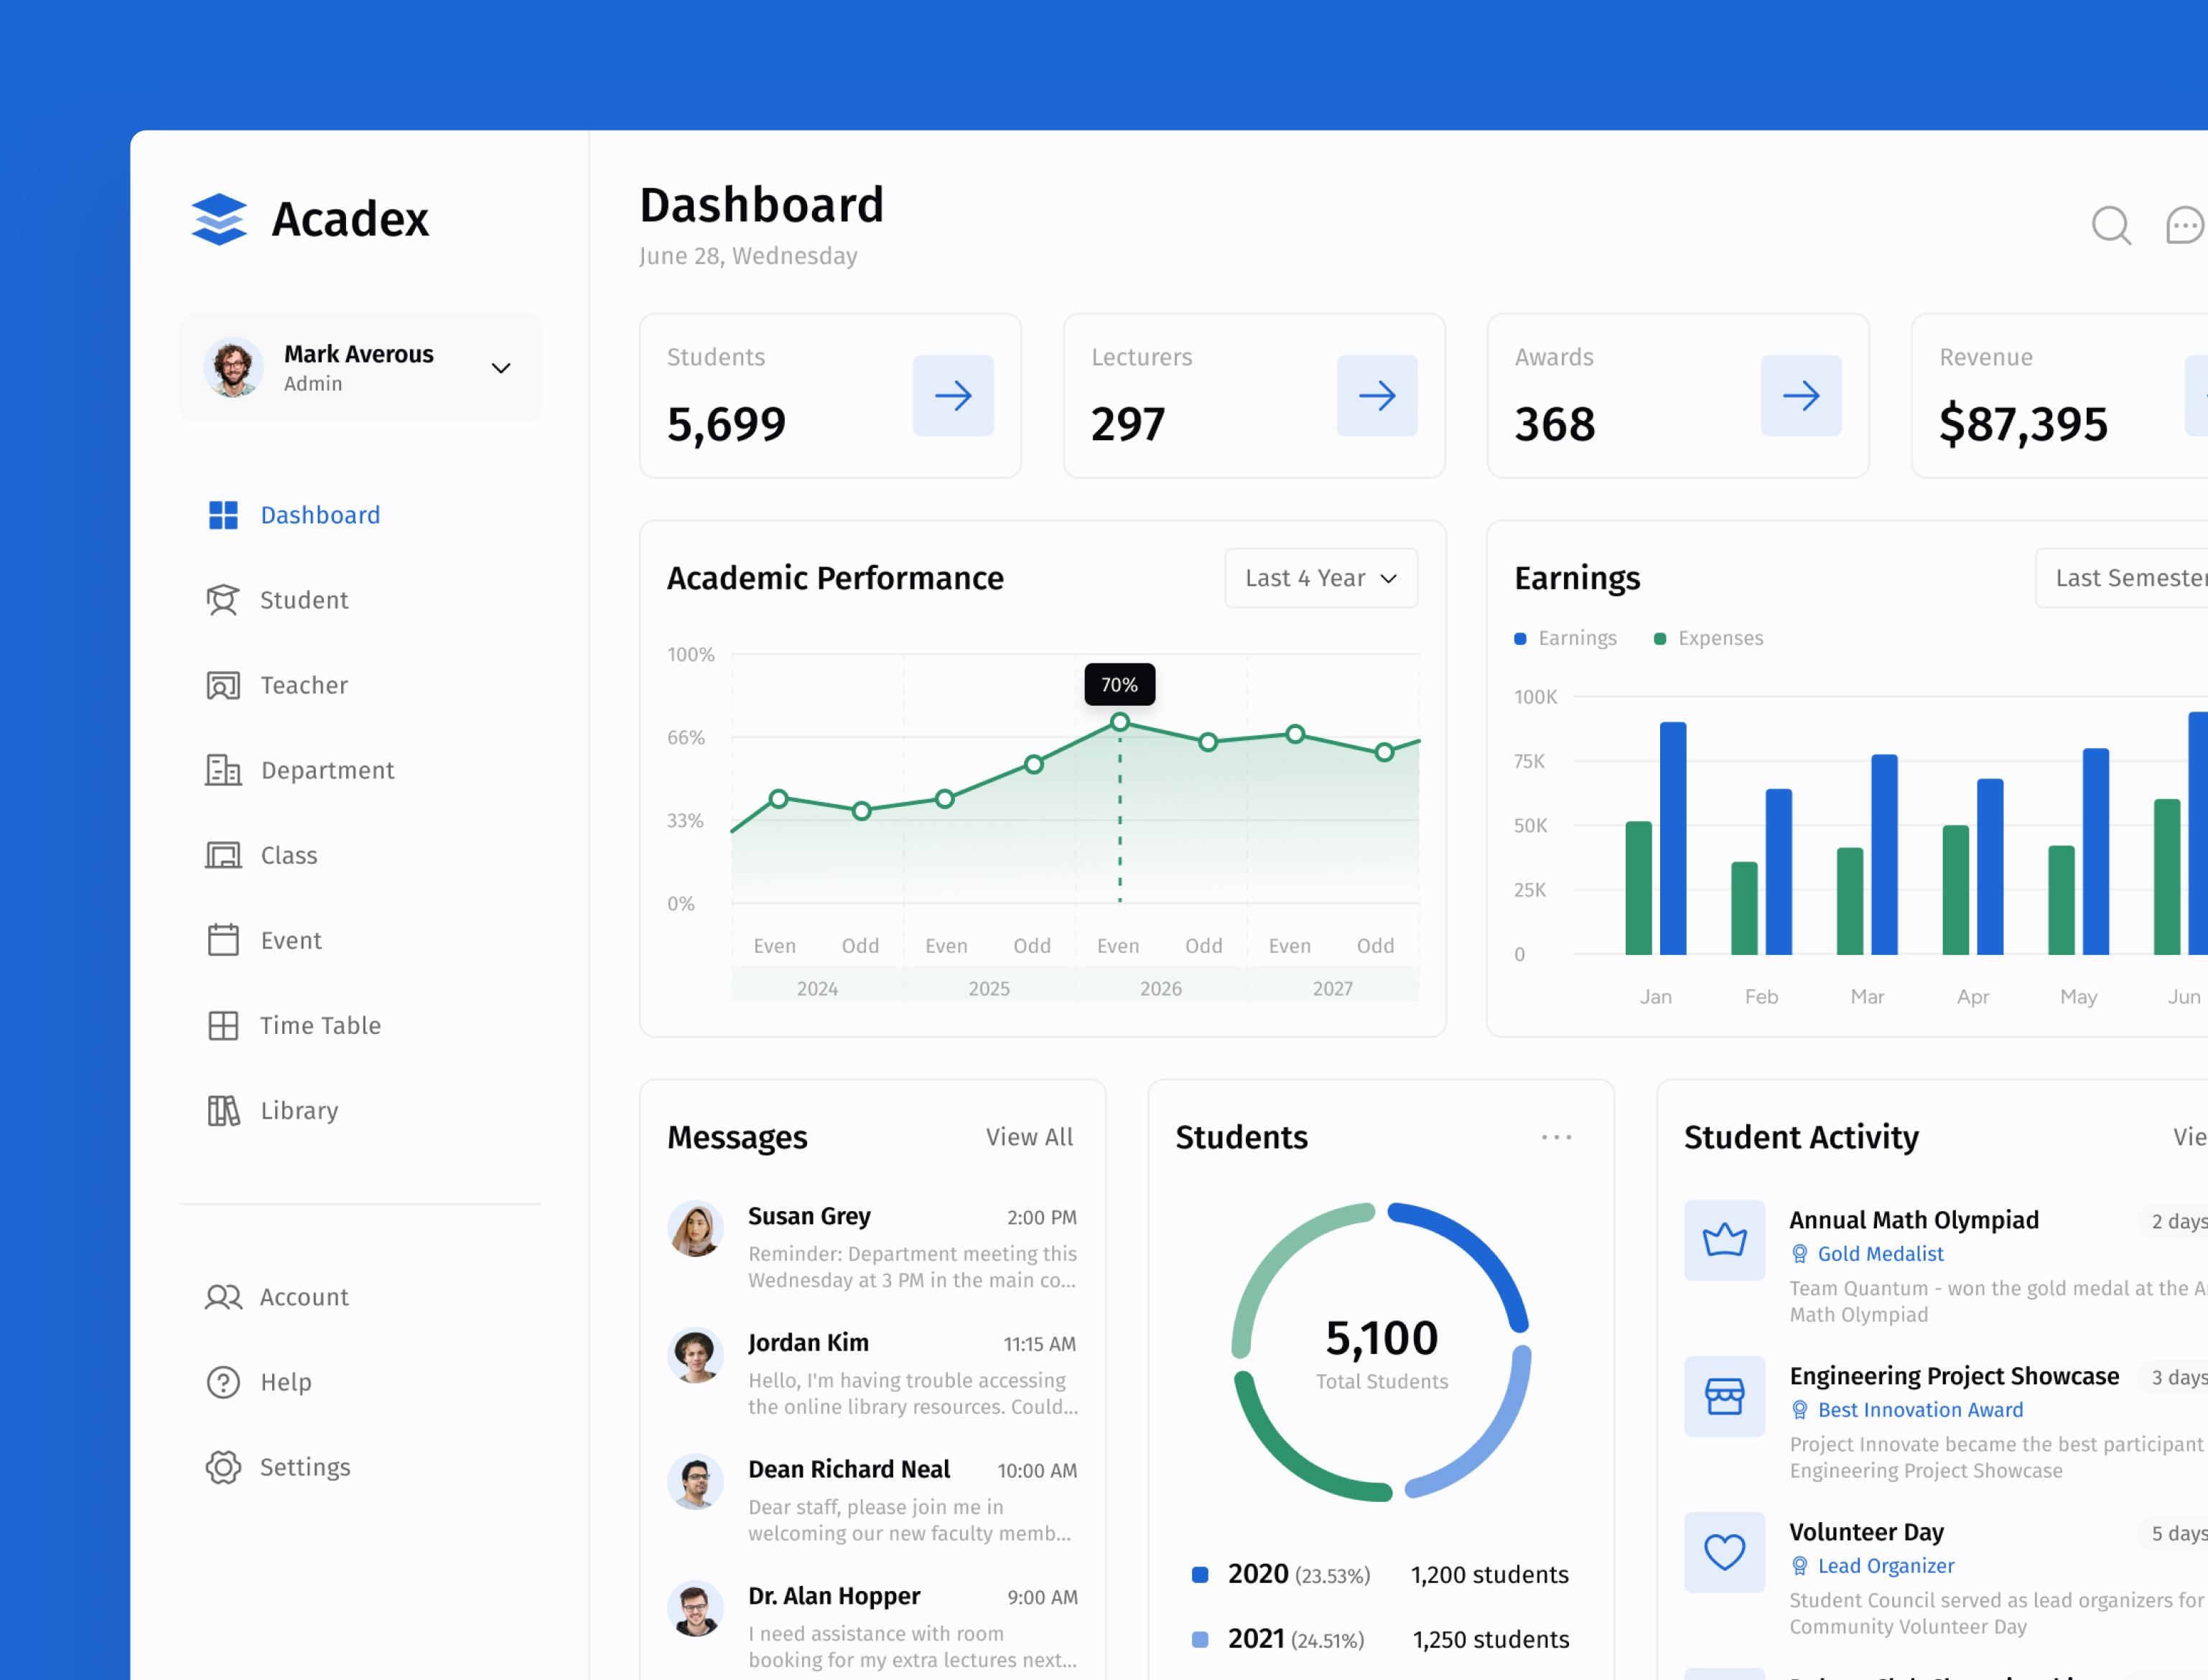Click the search magnifier icon

[2110, 225]
